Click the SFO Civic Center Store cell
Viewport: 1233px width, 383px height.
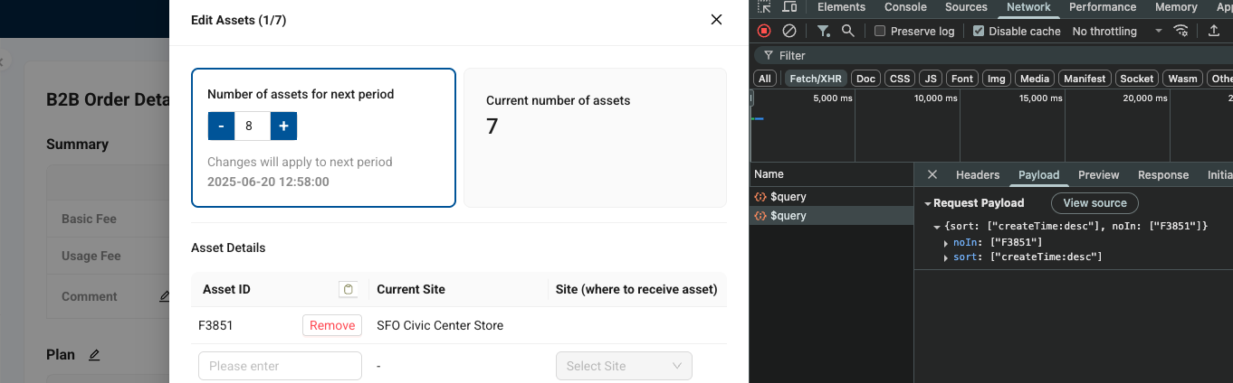tap(440, 325)
